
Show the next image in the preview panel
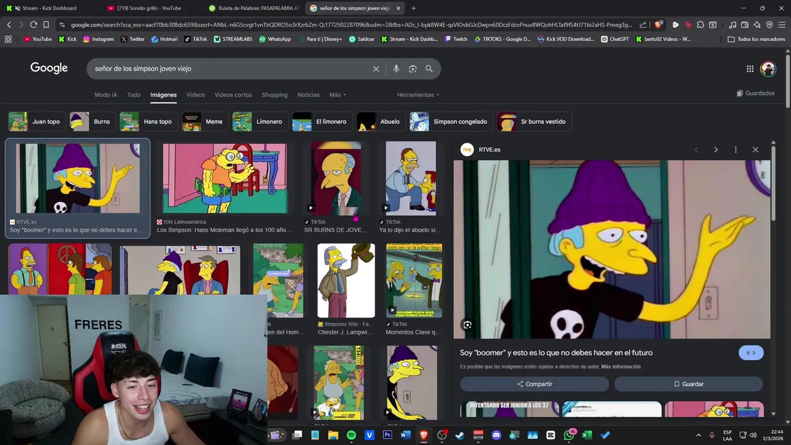pyautogui.click(x=716, y=150)
